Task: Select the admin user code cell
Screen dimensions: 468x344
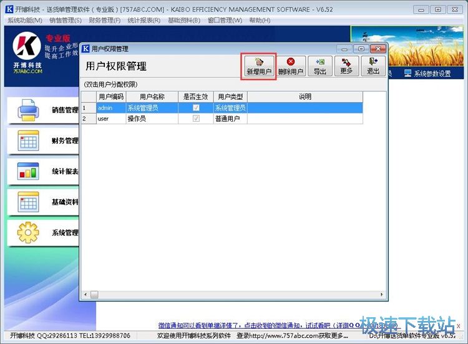Action: click(111, 108)
